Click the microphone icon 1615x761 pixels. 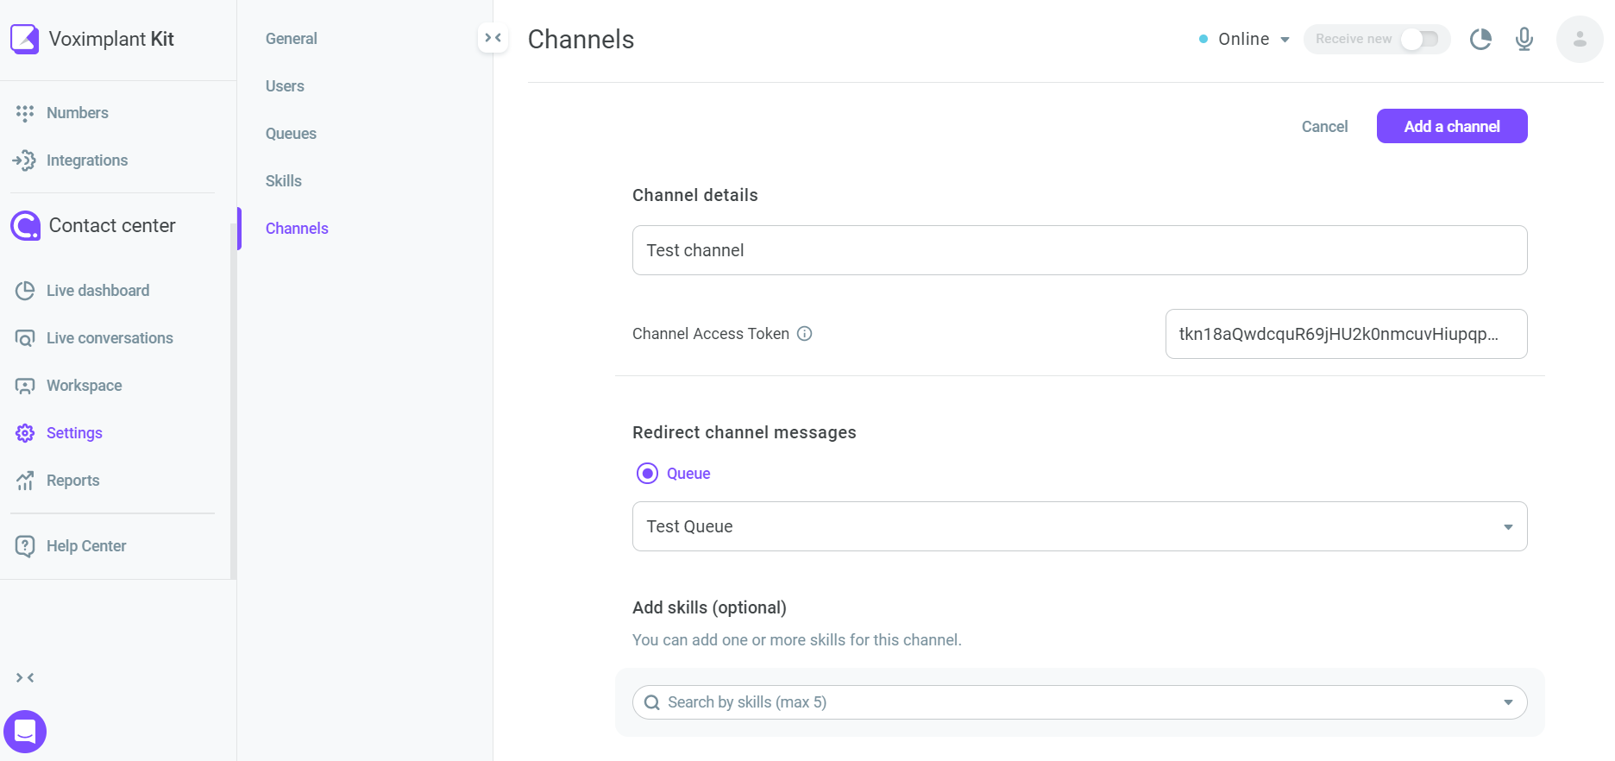click(x=1524, y=39)
